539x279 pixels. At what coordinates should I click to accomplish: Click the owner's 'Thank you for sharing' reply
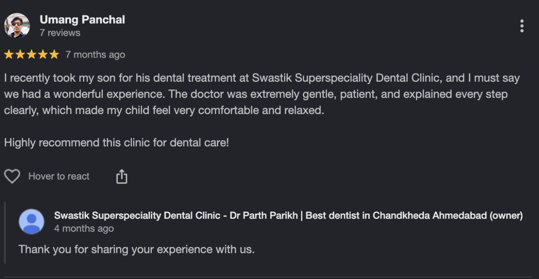(136, 250)
